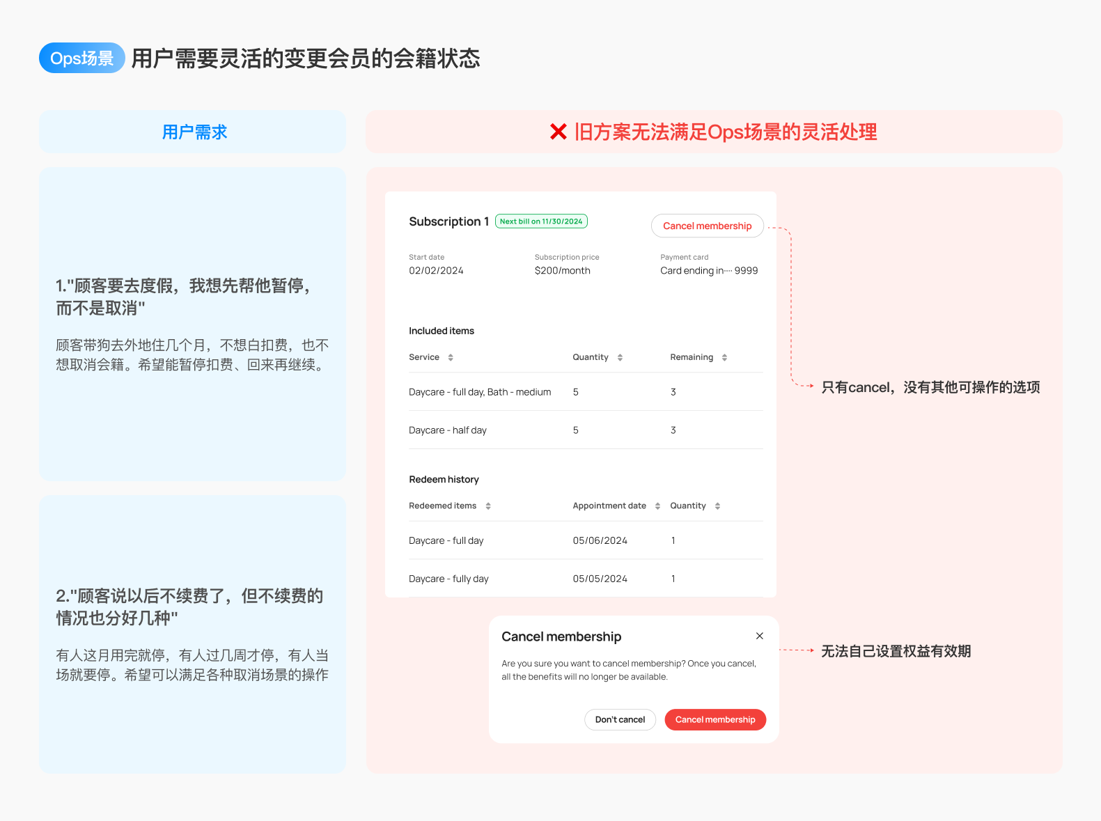Confirm with the red Cancel membership button
This screenshot has height=821, width=1101.
(x=715, y=719)
